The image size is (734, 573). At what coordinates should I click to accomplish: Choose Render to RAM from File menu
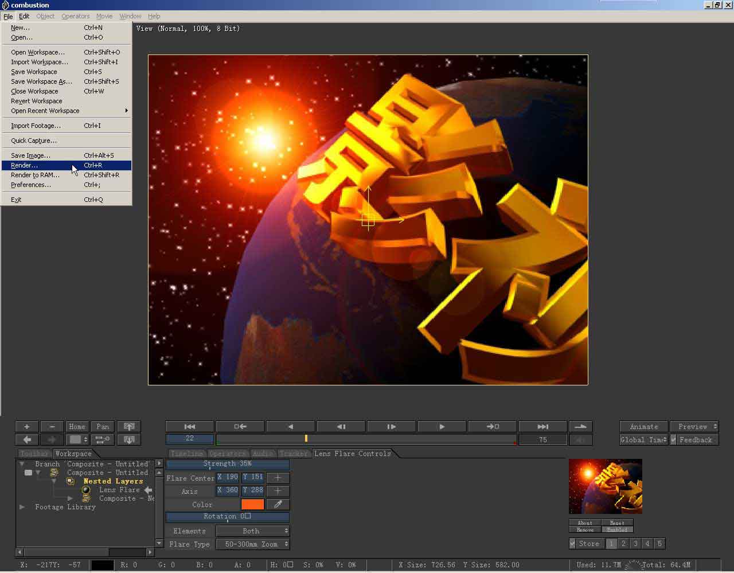35,175
